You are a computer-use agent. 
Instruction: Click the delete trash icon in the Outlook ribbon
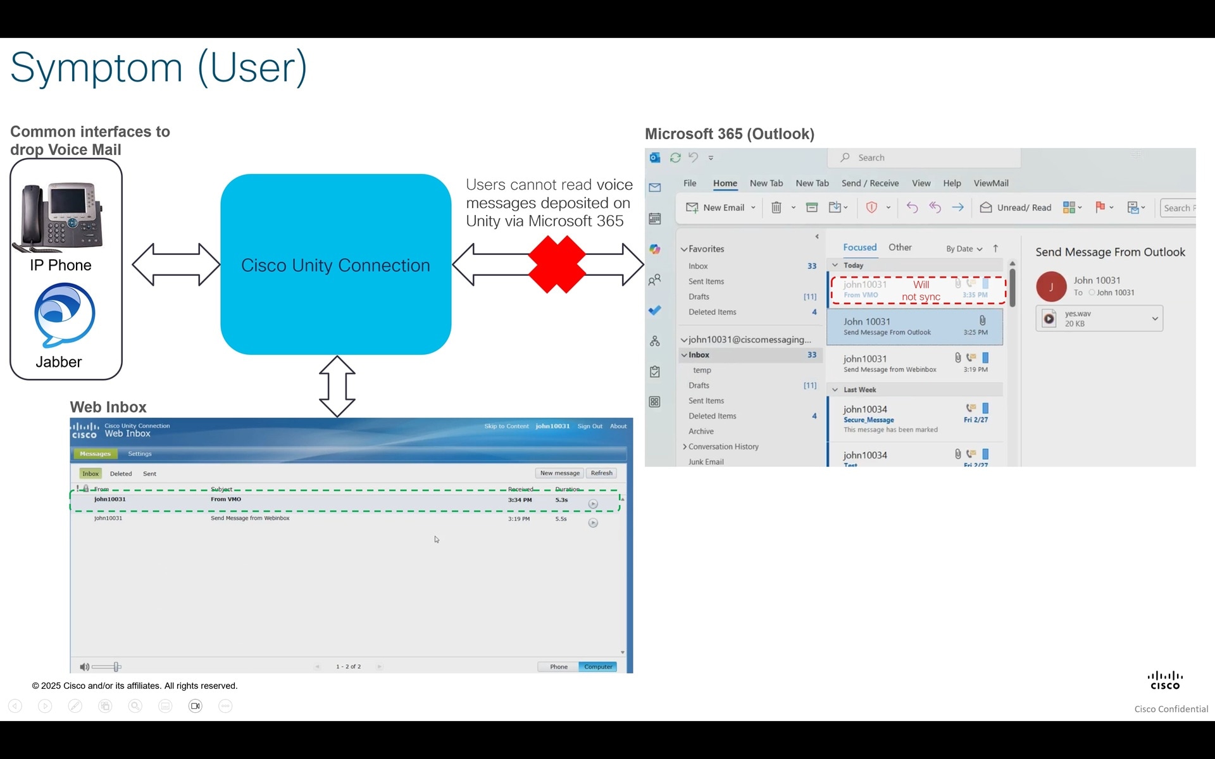click(776, 207)
